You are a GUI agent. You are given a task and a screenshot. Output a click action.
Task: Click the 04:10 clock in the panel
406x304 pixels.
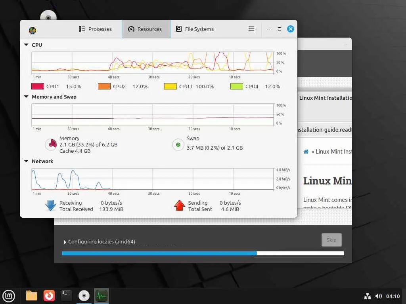pyautogui.click(x=393, y=296)
